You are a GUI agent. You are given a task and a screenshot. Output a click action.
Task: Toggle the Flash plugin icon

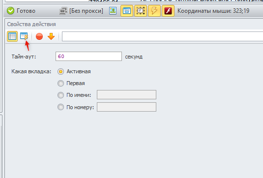tap(168, 11)
